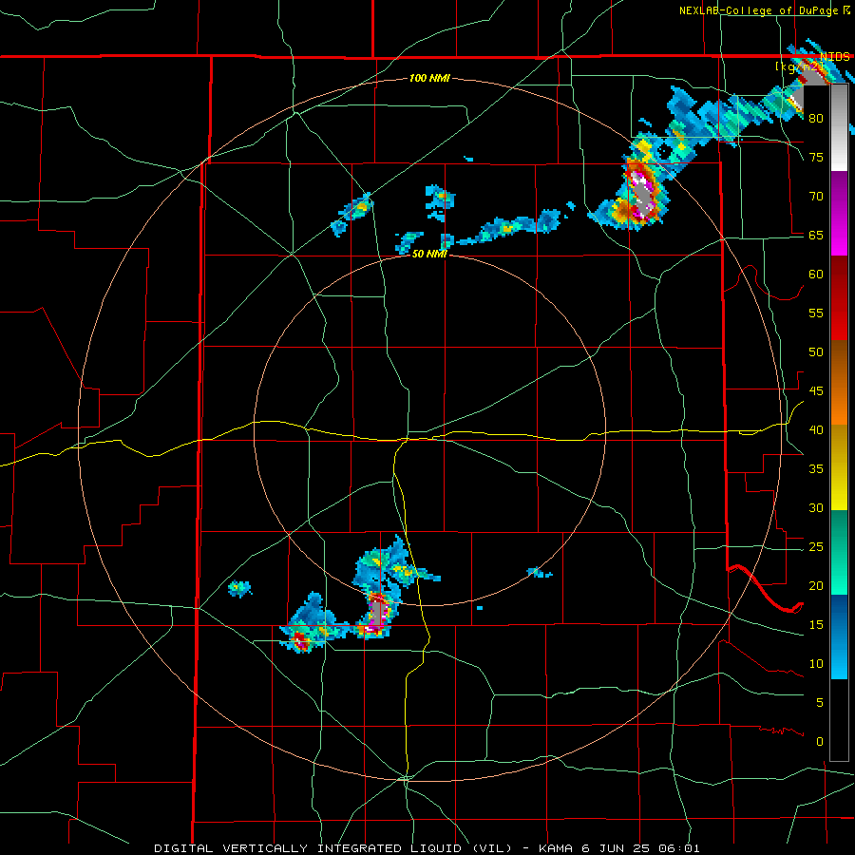Image resolution: width=855 pixels, height=855 pixels.
Task: Pick the orange segment of the color bar
Action: point(839,405)
